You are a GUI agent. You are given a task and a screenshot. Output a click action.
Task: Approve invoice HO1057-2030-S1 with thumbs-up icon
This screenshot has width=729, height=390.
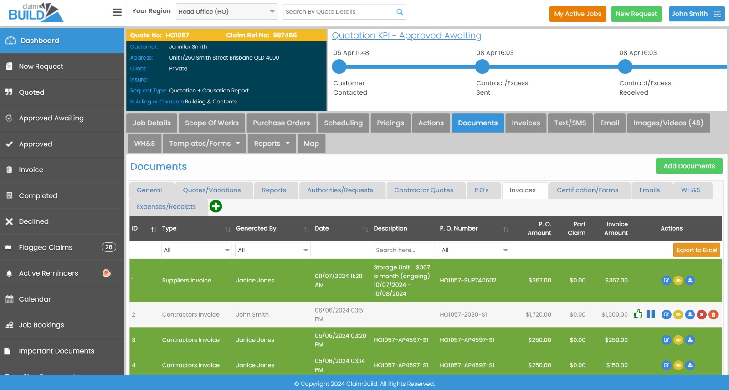638,314
